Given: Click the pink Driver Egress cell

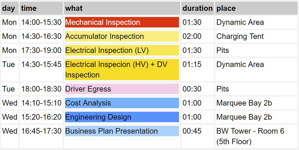Looking at the screenshot, I should tap(122, 89).
